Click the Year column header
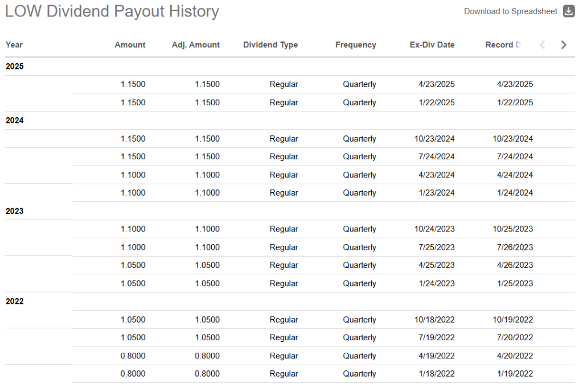 tap(14, 45)
